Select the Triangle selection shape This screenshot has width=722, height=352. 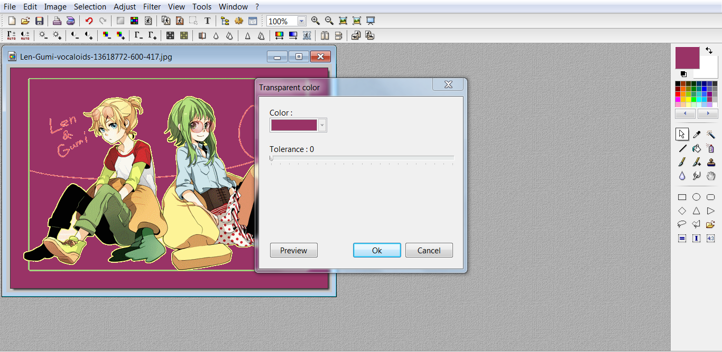[x=697, y=211]
